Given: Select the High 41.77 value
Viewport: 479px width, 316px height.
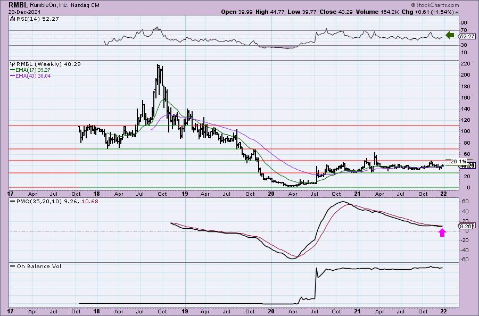Looking at the screenshot, I should tap(270, 12).
